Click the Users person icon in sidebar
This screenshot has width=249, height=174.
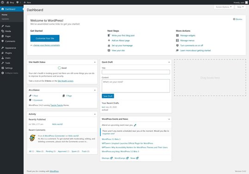(x=3, y=58)
